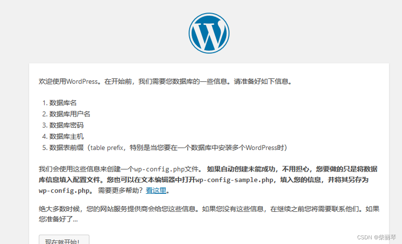Image resolution: width=402 pixels, height=244 pixels.
Task: Click the paragraph starting 绝大多数时候
Action: 209,214
